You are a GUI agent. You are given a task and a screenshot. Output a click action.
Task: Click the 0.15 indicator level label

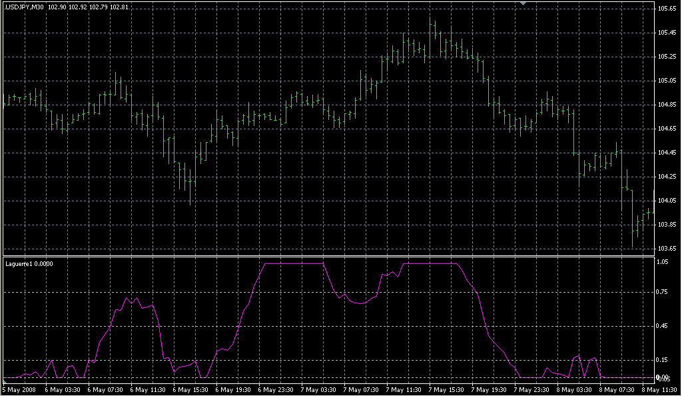point(663,360)
